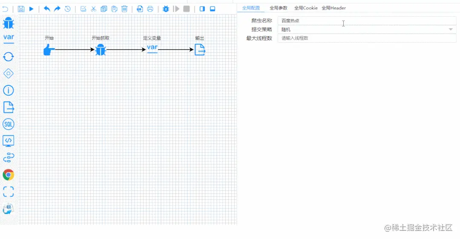Click the back/return arrow in toolbar
The height and width of the screenshot is (239, 460).
(x=5, y=9)
